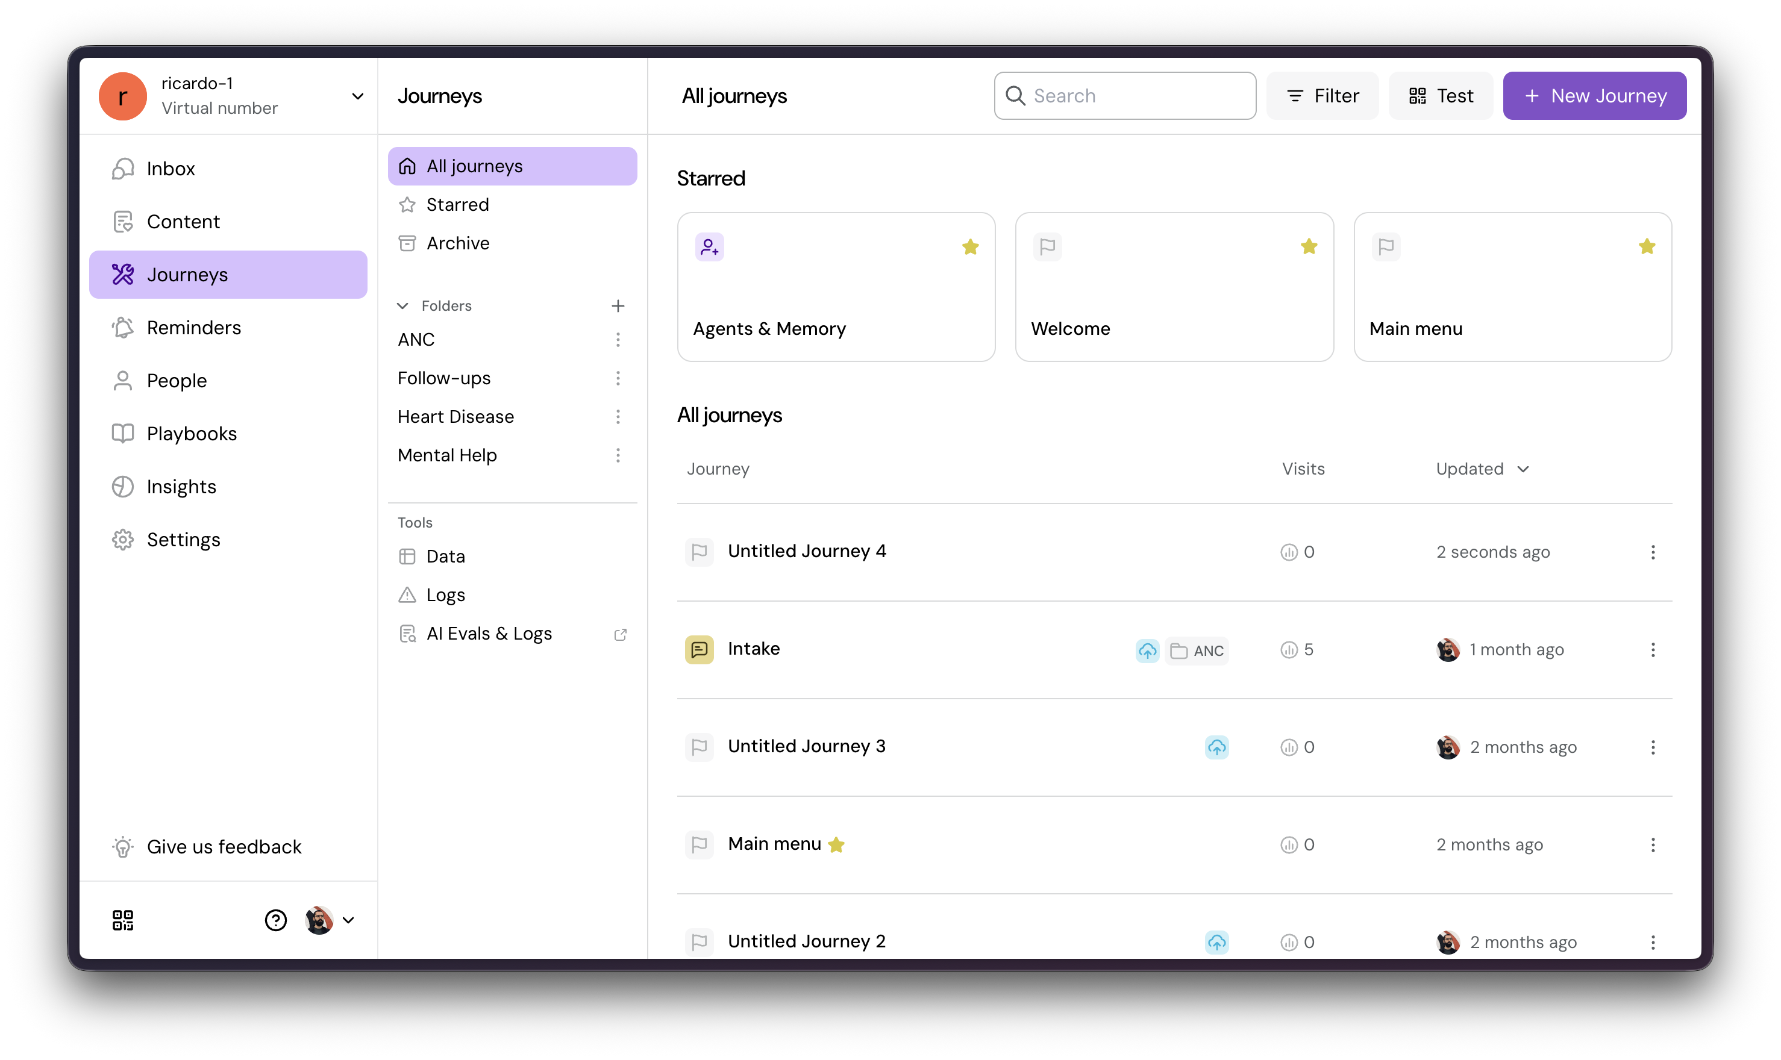Click the Search input field
The image size is (1781, 1060).
1136,96
